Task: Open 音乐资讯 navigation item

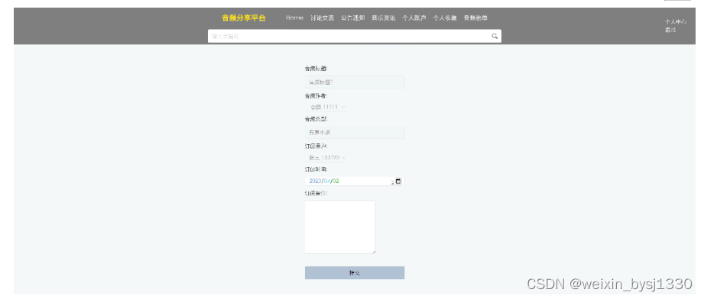Action: (384, 18)
